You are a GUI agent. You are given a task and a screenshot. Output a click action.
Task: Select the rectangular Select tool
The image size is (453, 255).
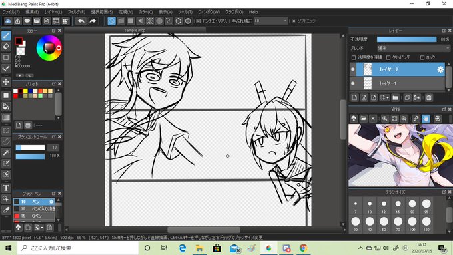point(6,130)
